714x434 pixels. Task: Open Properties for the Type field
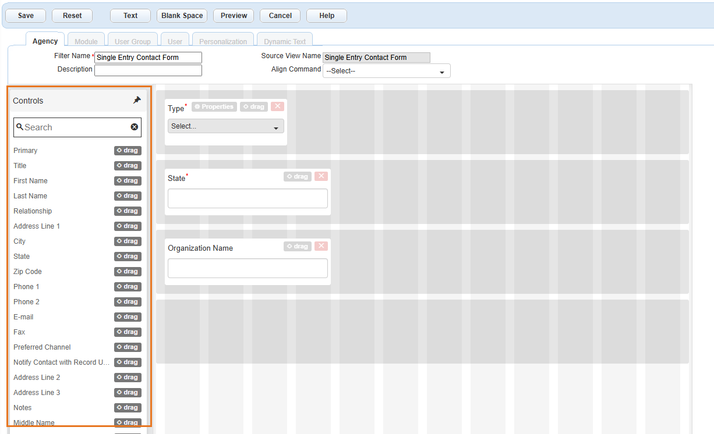point(214,106)
